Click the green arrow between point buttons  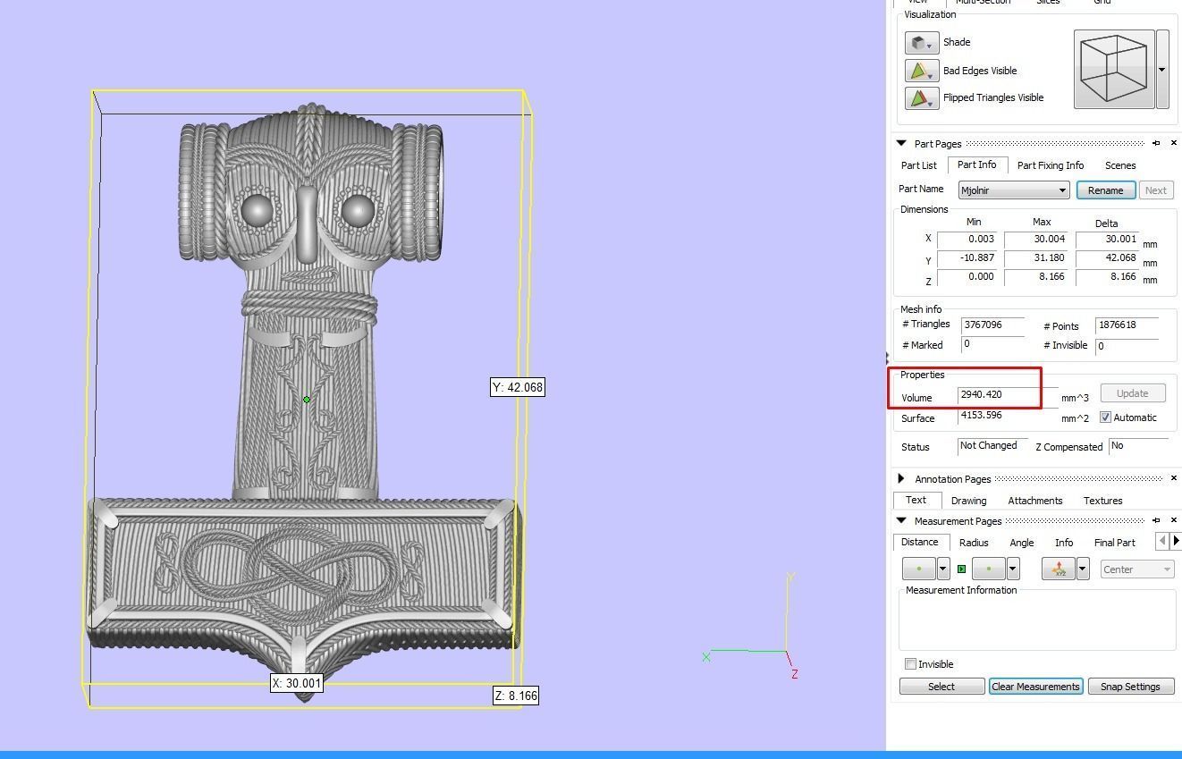pyautogui.click(x=961, y=569)
